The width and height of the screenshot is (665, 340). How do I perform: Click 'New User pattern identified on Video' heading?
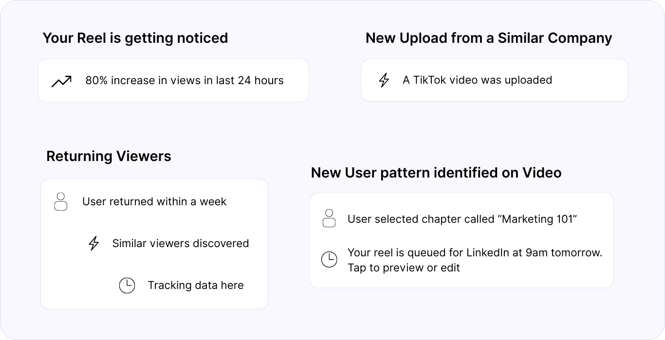pos(436,172)
